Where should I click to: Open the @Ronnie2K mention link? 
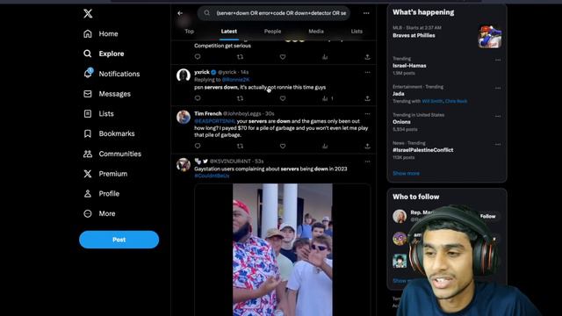click(x=235, y=80)
